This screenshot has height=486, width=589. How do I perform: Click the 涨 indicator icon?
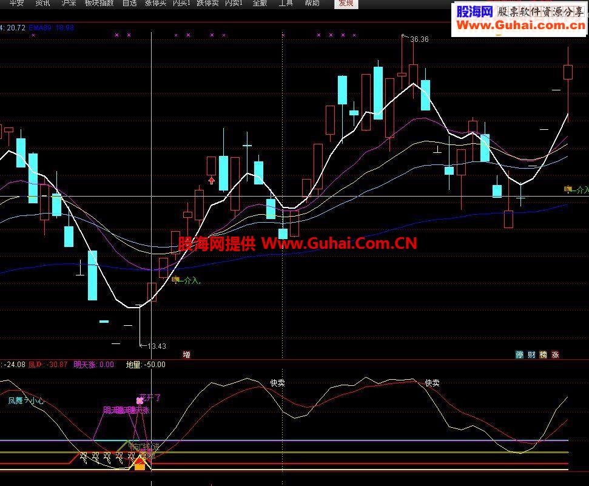555,354
